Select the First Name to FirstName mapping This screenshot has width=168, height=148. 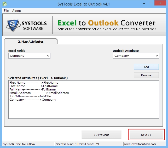point(34,83)
